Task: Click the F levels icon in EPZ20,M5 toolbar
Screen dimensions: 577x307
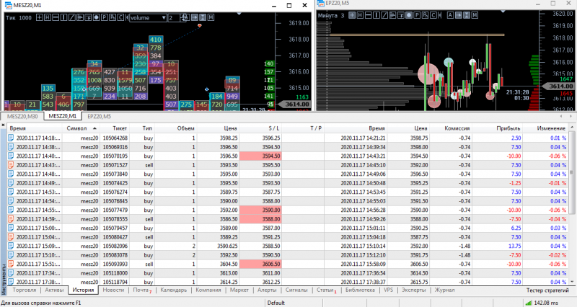Action: point(401,15)
